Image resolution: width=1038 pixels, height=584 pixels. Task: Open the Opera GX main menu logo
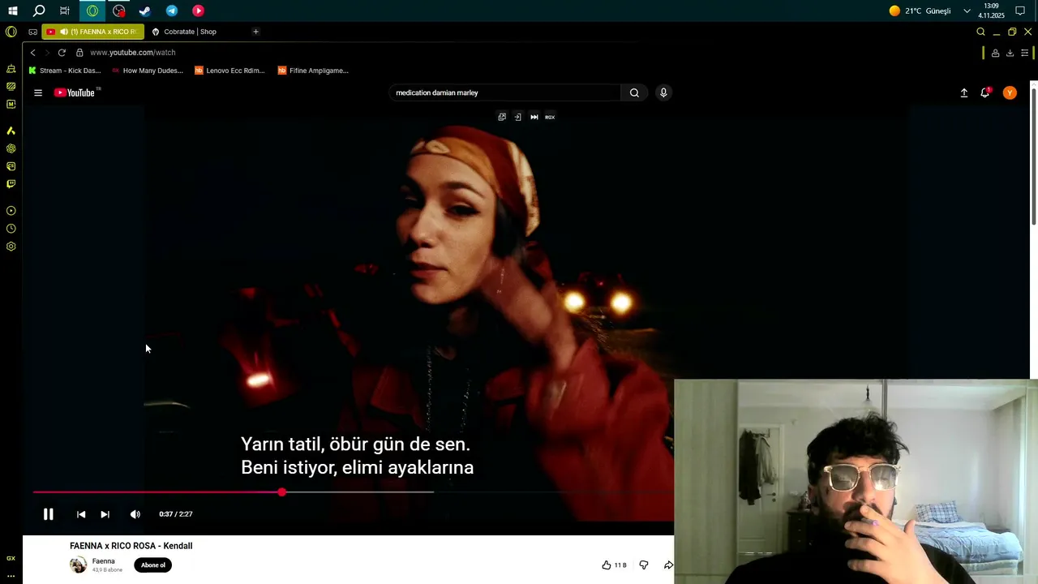tap(11, 32)
